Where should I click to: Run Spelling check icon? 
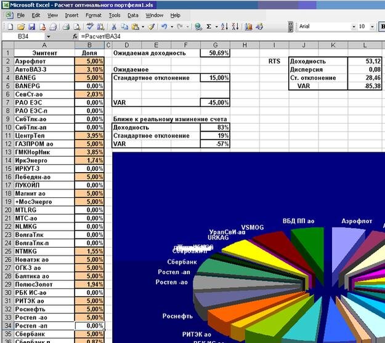(90, 26)
